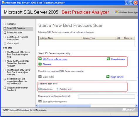139x117 pixels.
Task: Click the application icon in title bar
Action: (x=3, y=3)
